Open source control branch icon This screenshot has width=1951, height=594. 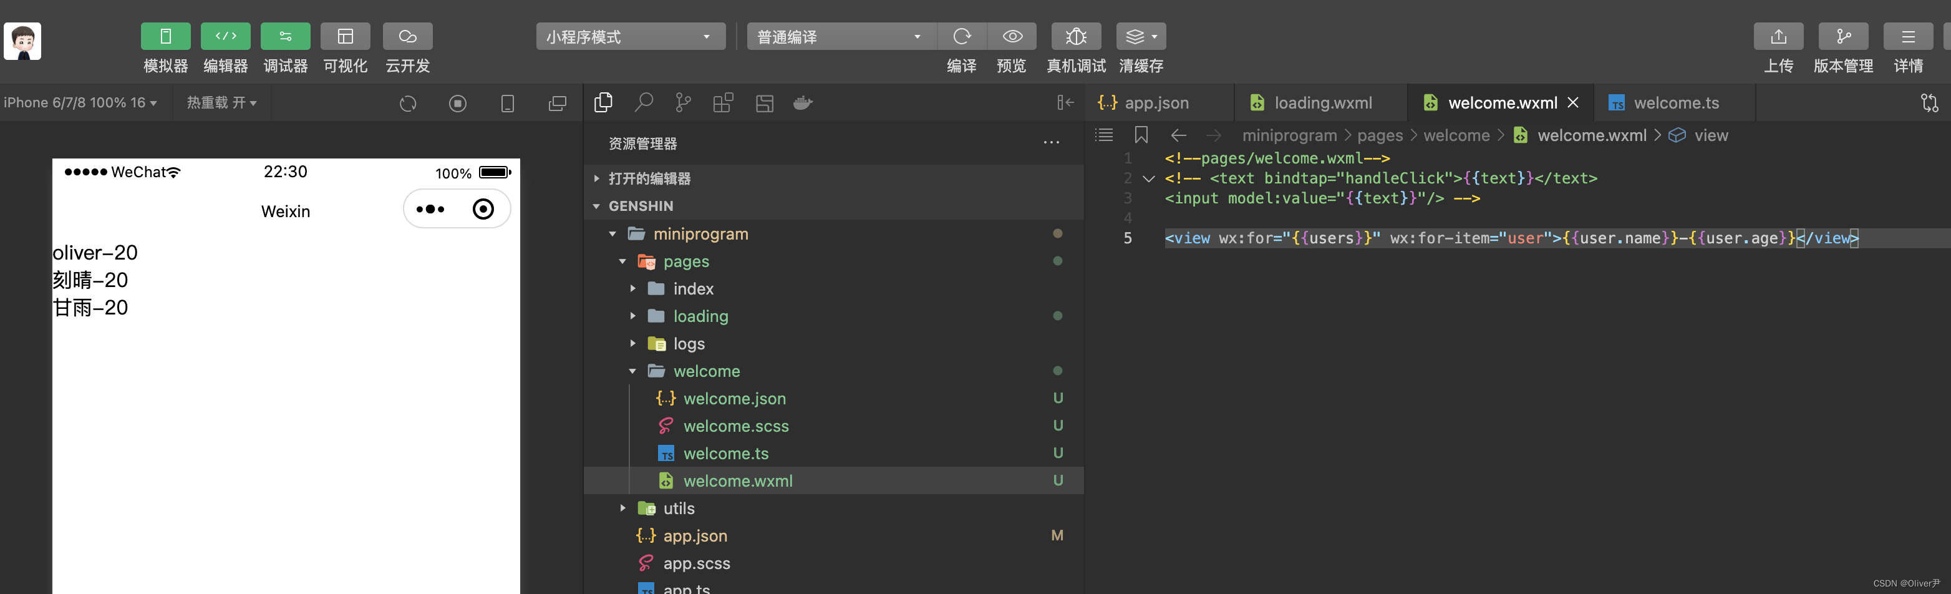coord(683,102)
